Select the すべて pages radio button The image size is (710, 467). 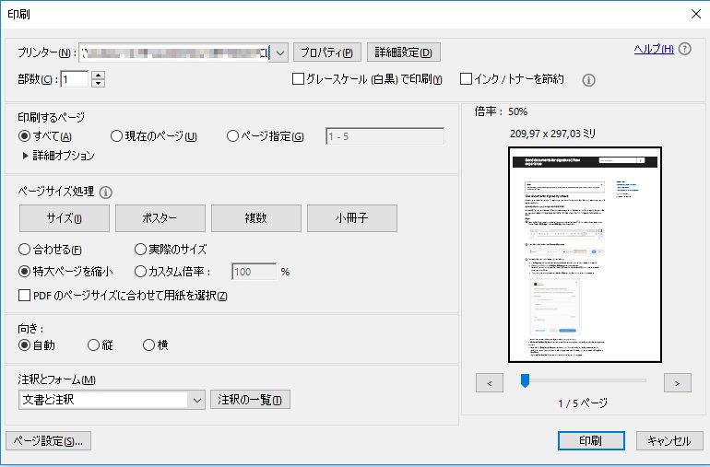(24, 135)
